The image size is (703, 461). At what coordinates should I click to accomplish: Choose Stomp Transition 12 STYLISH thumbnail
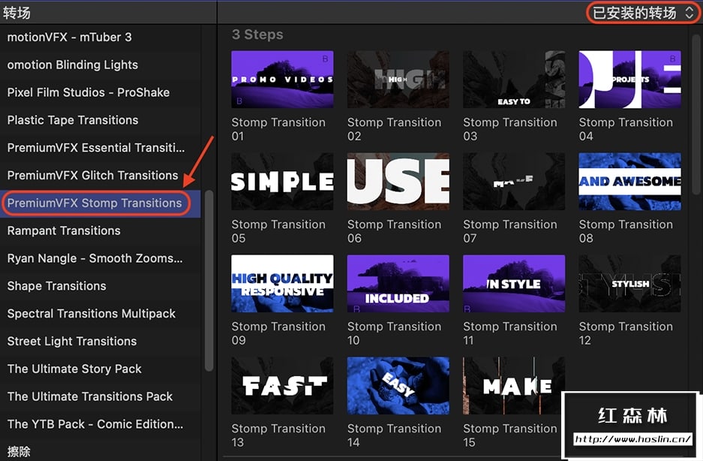click(x=630, y=284)
